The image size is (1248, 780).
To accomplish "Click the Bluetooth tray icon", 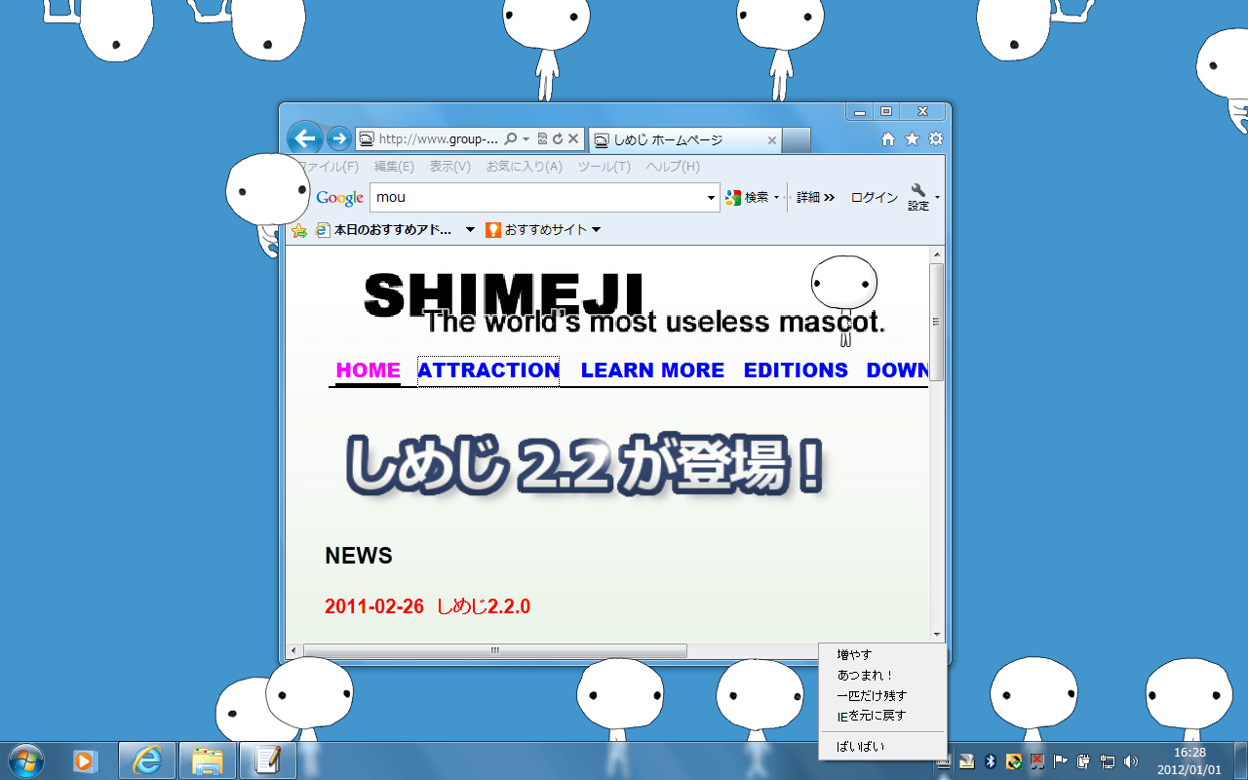I will 991,761.
